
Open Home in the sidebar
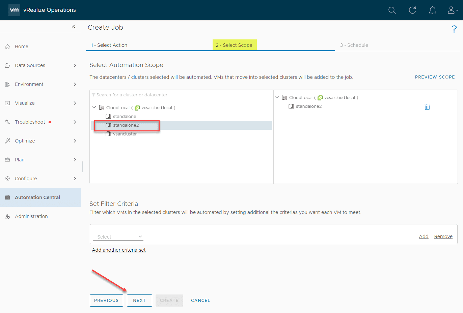coord(40,46)
